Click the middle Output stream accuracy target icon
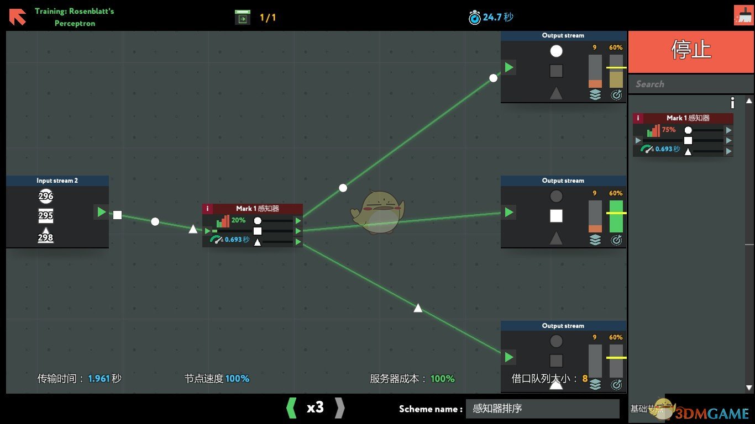Screen dimensions: 755x424 pos(616,240)
